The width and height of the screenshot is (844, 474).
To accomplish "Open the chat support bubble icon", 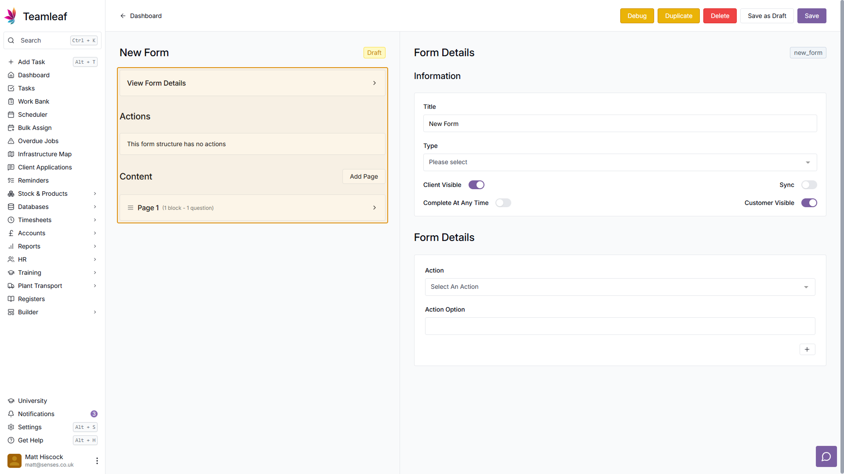I will pos(826,456).
